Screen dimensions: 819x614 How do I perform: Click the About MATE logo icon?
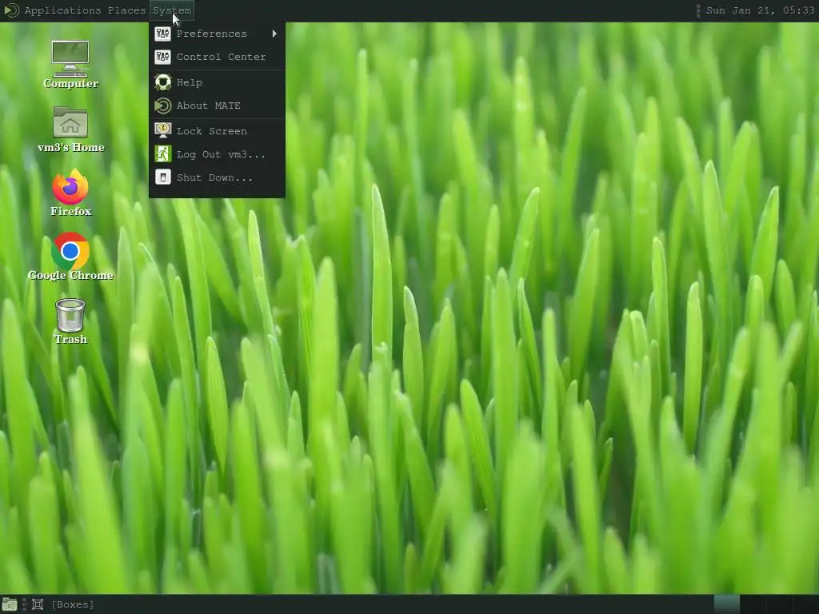[163, 106]
